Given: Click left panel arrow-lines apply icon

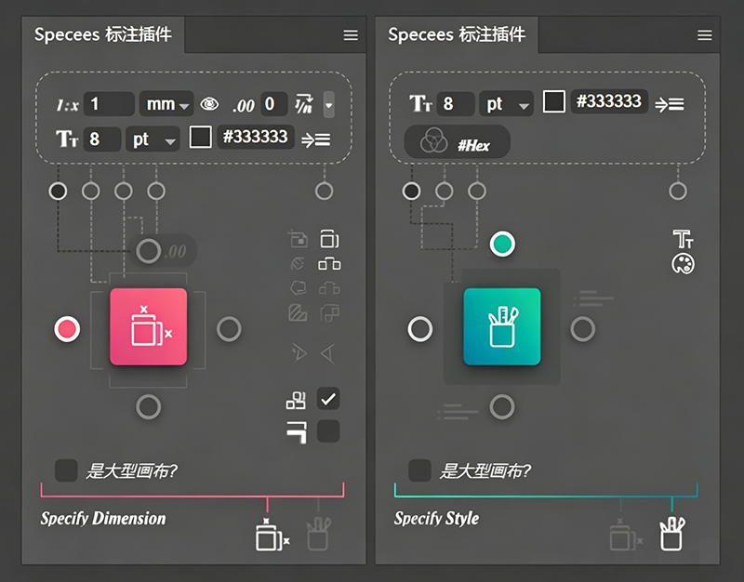Looking at the screenshot, I should tap(316, 140).
